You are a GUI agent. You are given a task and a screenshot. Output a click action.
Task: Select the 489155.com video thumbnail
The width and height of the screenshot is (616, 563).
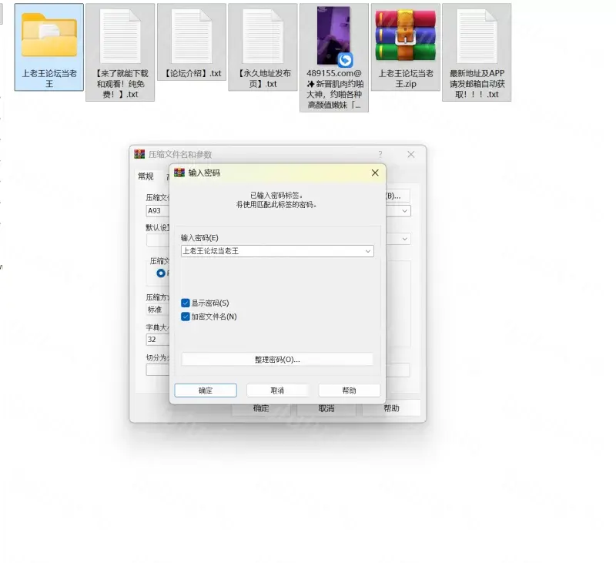click(333, 35)
